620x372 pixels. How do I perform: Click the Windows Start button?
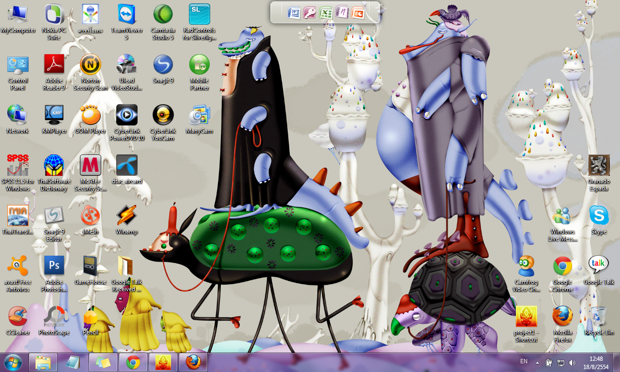tap(13, 362)
